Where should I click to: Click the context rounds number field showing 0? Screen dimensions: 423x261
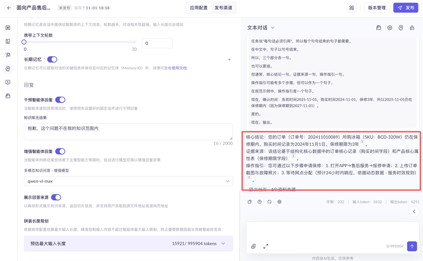[157, 43]
